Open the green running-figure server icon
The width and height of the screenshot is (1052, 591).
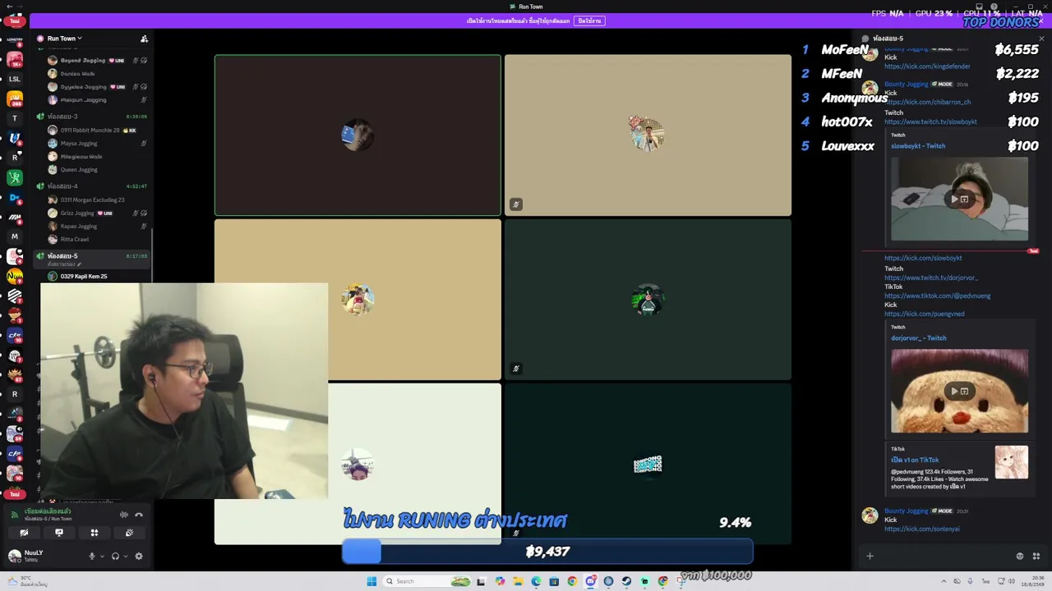pos(14,177)
